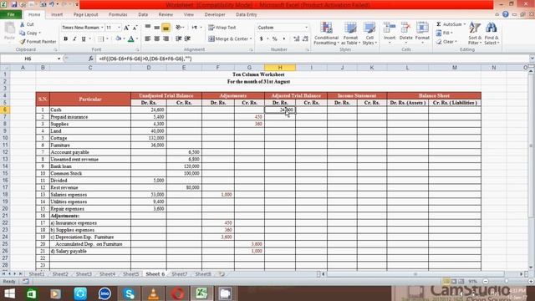Click the Prepaid insurance cell

point(90,117)
